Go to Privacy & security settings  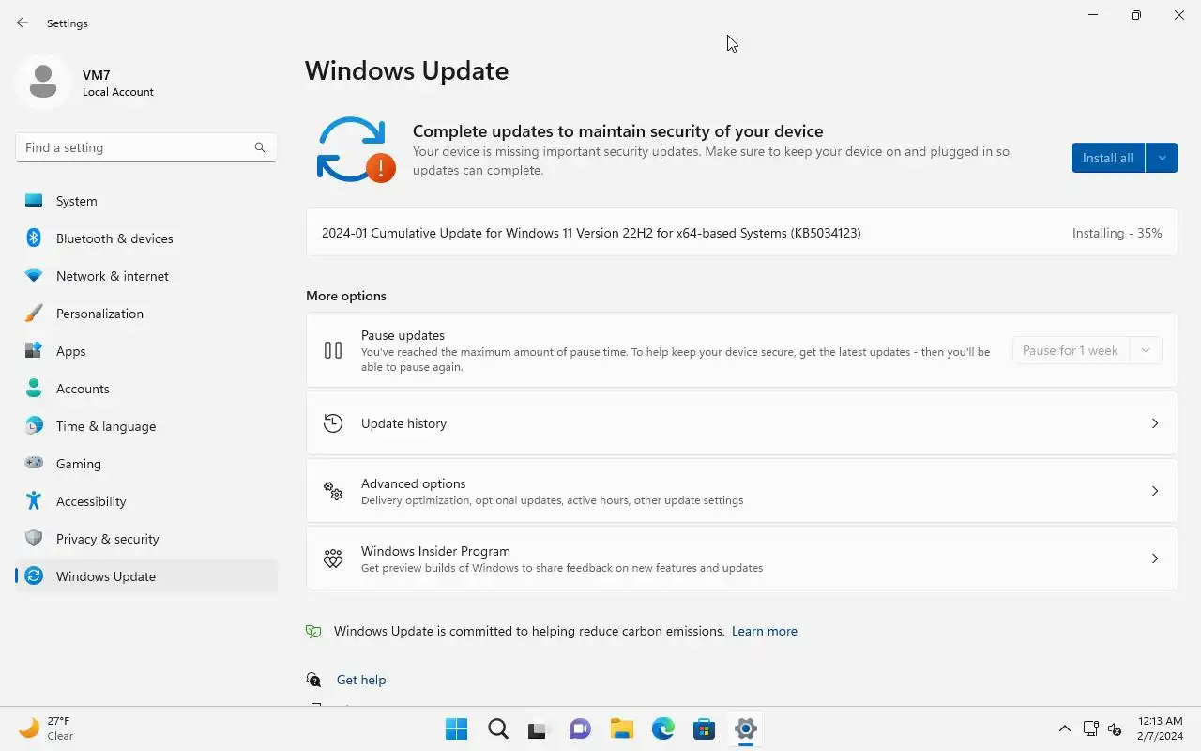[x=146, y=539]
